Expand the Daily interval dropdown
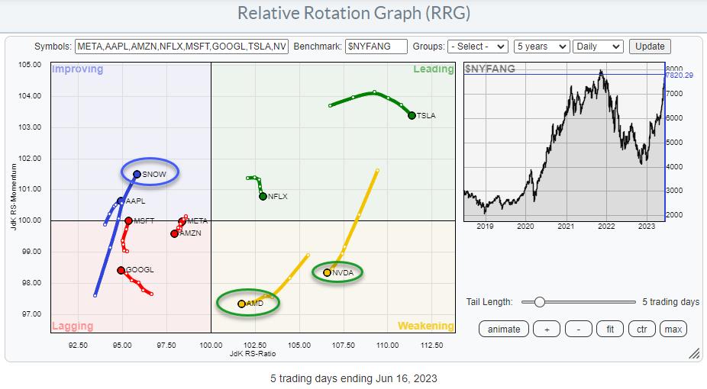 click(597, 47)
